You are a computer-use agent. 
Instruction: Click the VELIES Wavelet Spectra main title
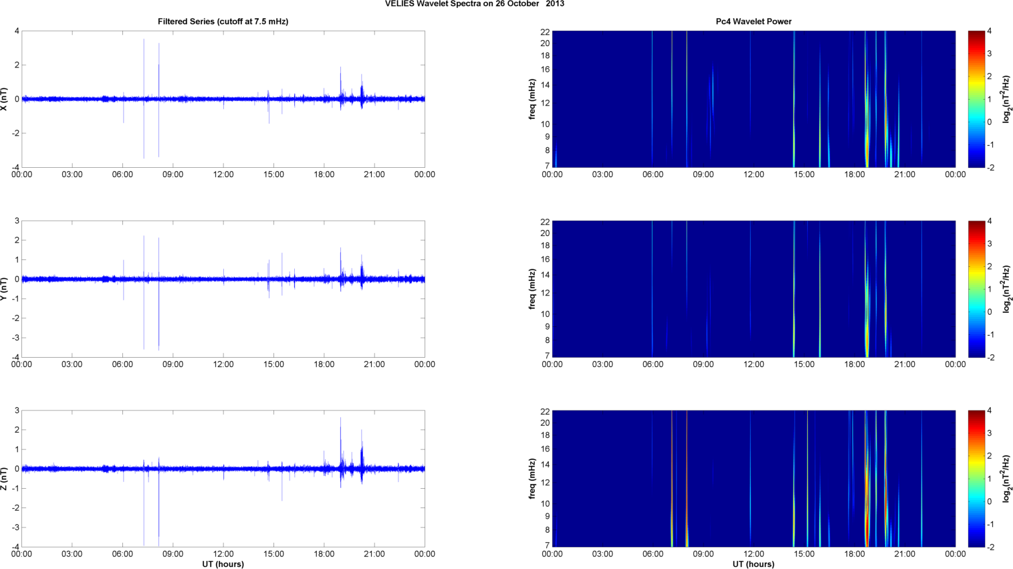(x=474, y=4)
